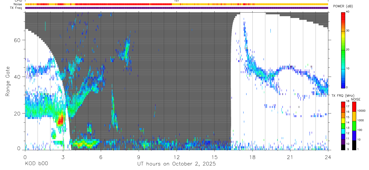Click the 20 tick on the POWER scale
The image size is (369, 170).
(347, 49)
